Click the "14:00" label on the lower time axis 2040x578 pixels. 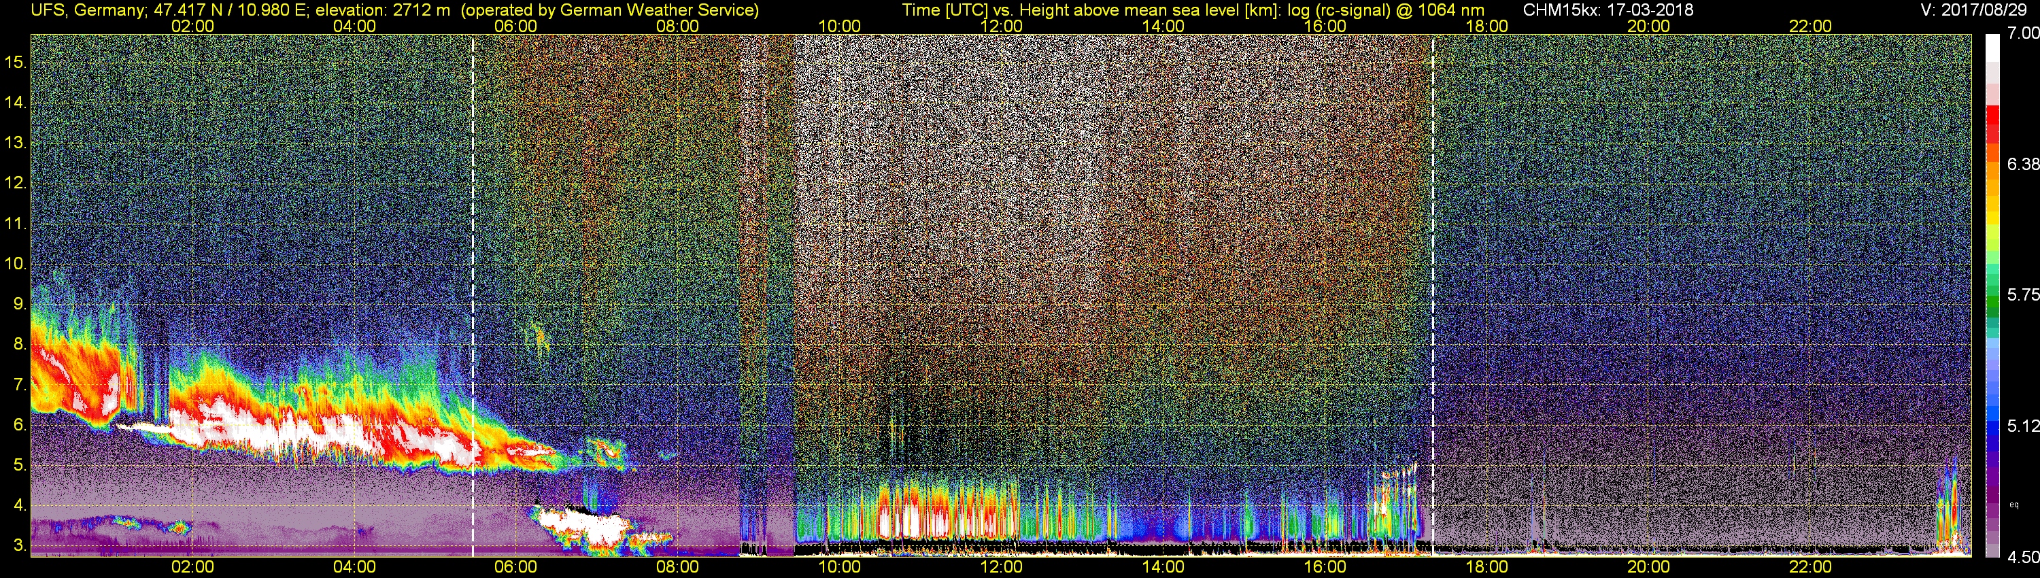point(1163,567)
